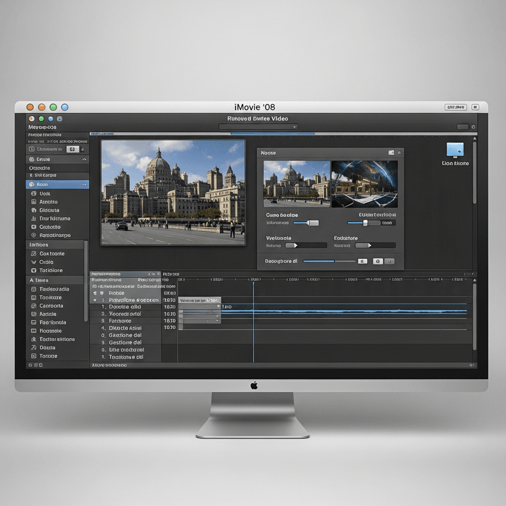Click the icon beside Fadeovadio in sidebar
Viewport: 506px width, 506px height.
tap(34, 289)
